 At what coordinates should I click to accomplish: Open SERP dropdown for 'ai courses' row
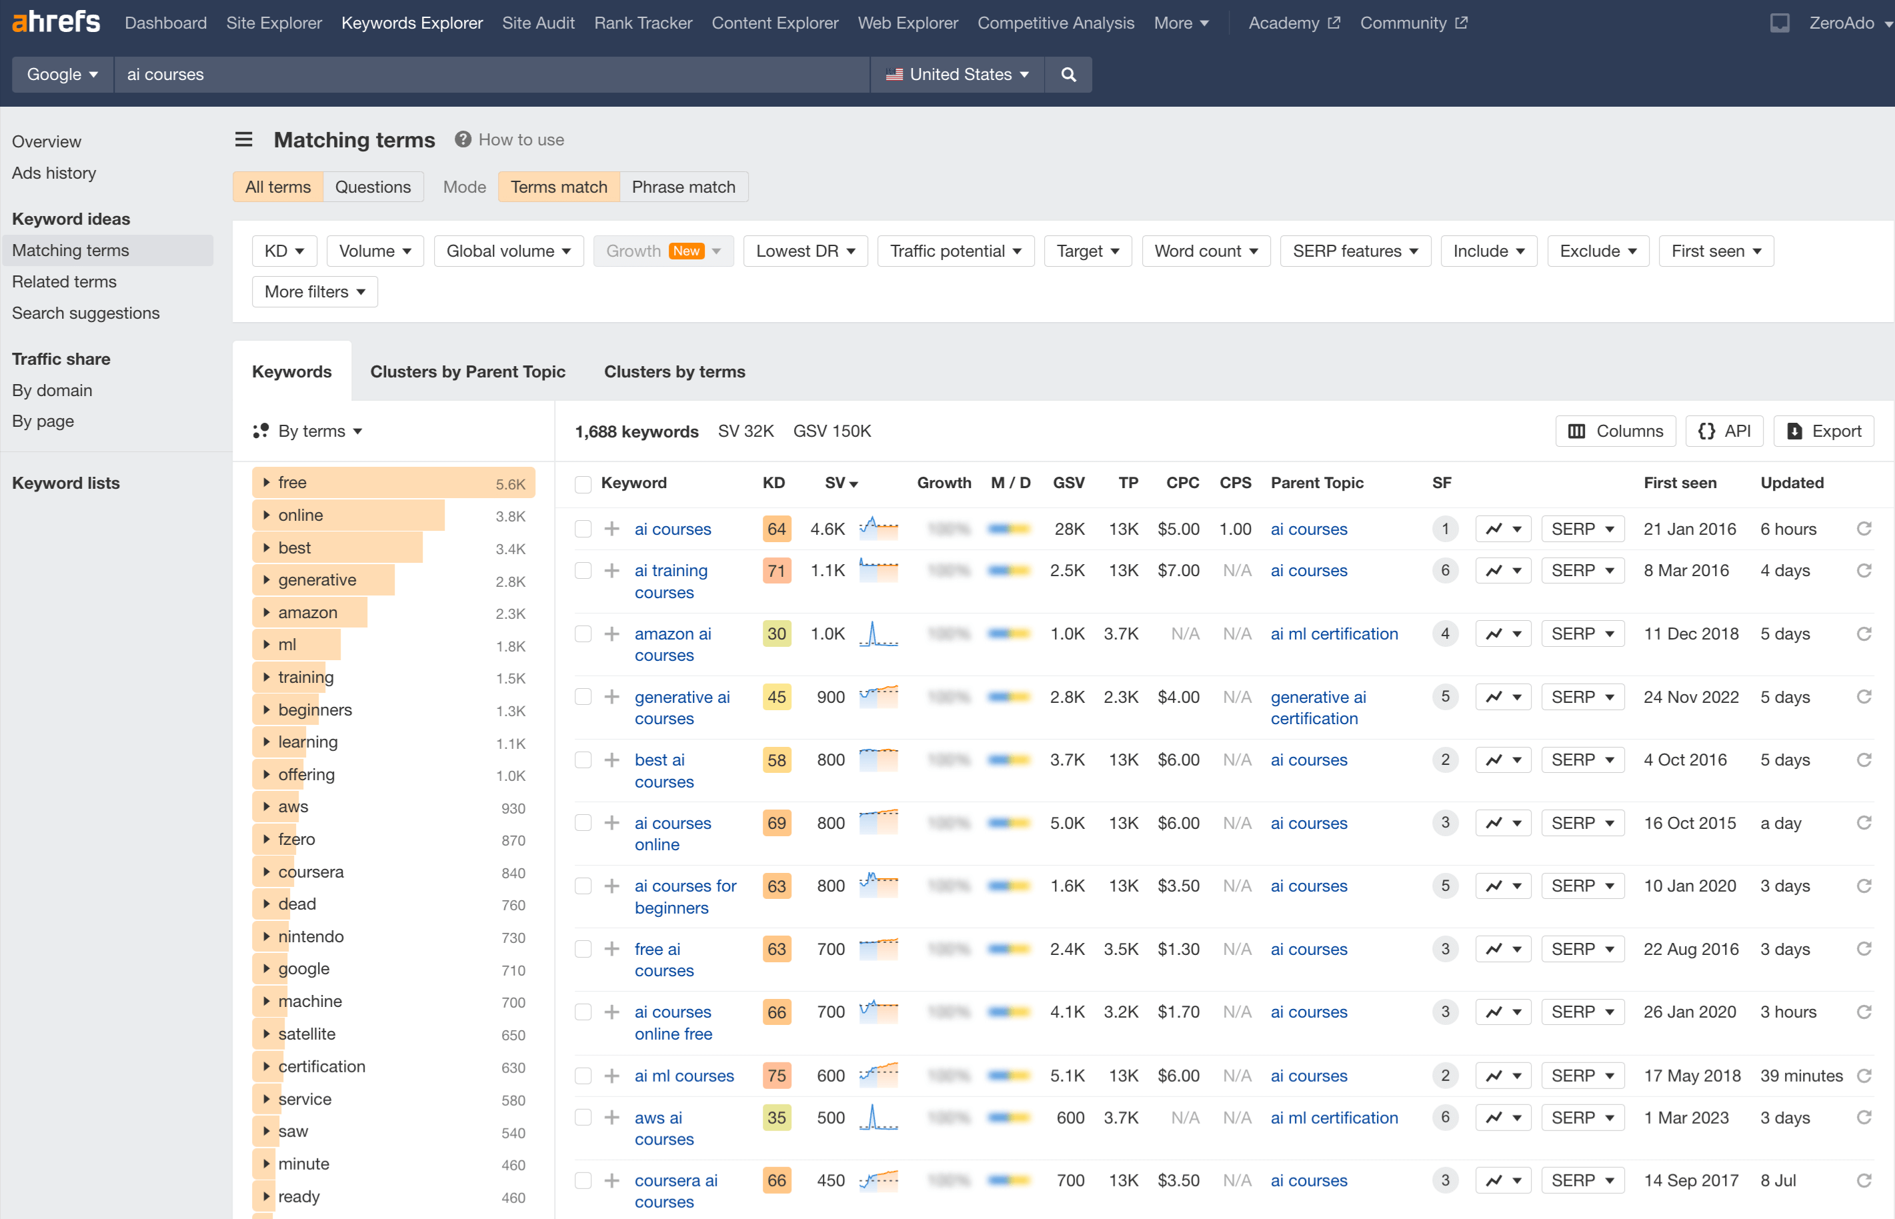1582,529
